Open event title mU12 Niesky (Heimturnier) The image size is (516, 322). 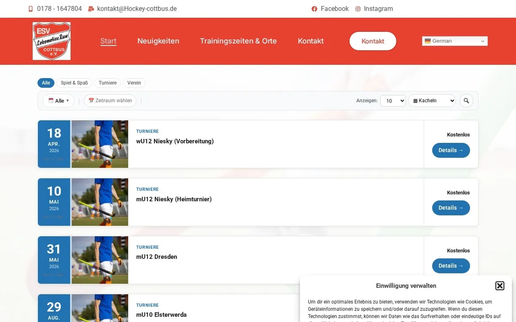pyautogui.click(x=174, y=199)
